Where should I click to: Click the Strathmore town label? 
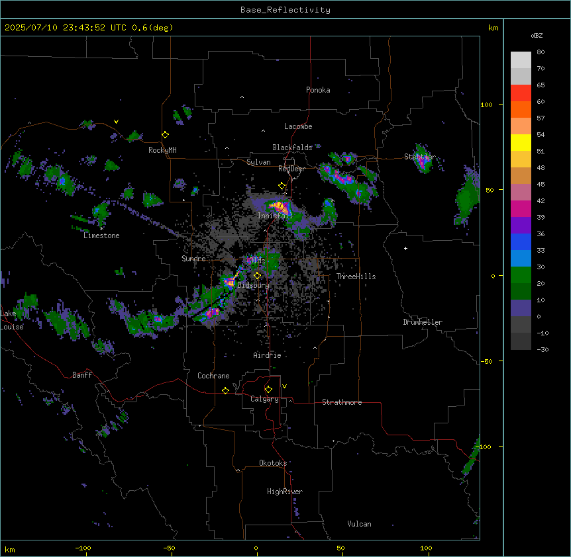click(x=342, y=402)
